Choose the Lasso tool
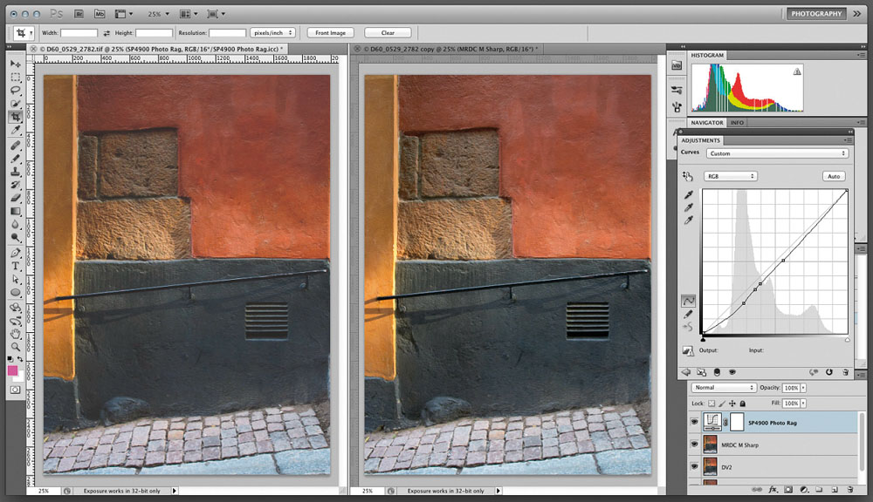This screenshot has height=502, width=873. pyautogui.click(x=16, y=90)
